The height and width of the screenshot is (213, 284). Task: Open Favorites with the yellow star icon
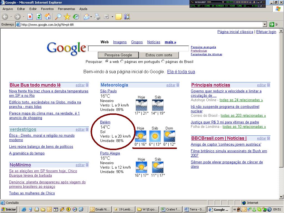[67, 17]
